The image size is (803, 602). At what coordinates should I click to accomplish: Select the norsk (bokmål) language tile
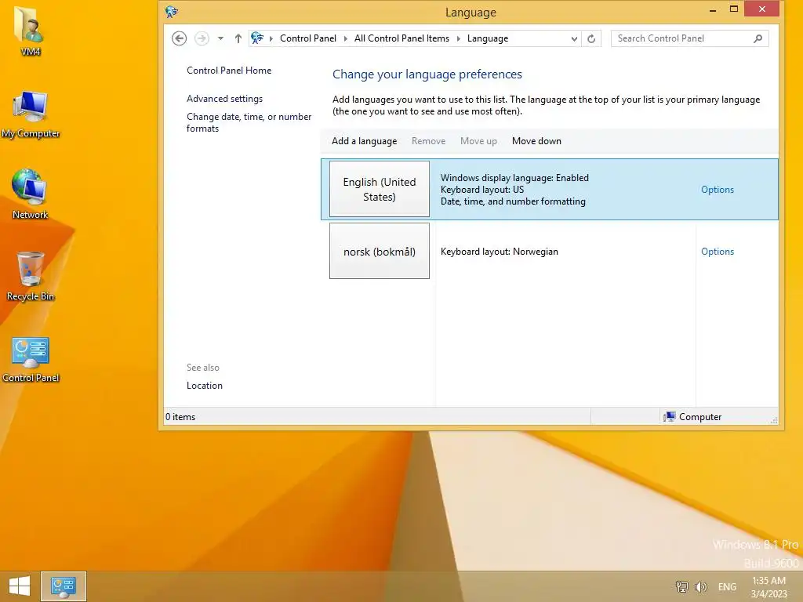point(380,251)
